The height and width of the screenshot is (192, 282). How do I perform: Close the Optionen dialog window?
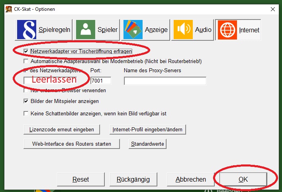[272, 9]
